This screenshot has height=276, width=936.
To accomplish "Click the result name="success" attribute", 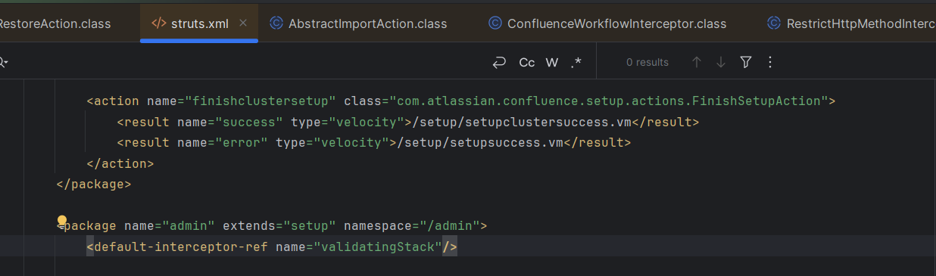I will [230, 122].
